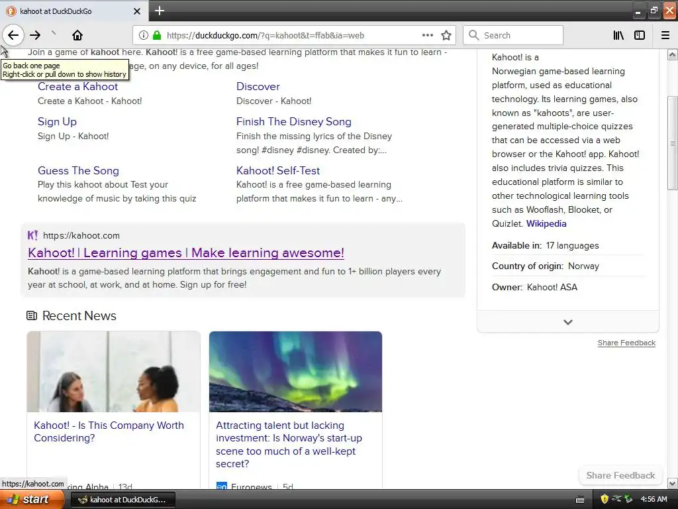The height and width of the screenshot is (509, 678).
Task: Click the Recent News newspaper icon
Action: click(32, 315)
